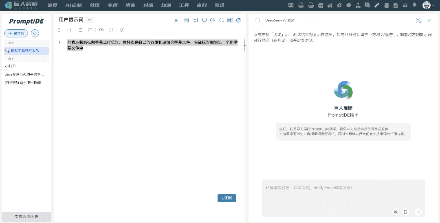Image resolution: width=440 pixels, height=223 pixels.
Task: Insert ordered numbered list
Action: point(90,30)
